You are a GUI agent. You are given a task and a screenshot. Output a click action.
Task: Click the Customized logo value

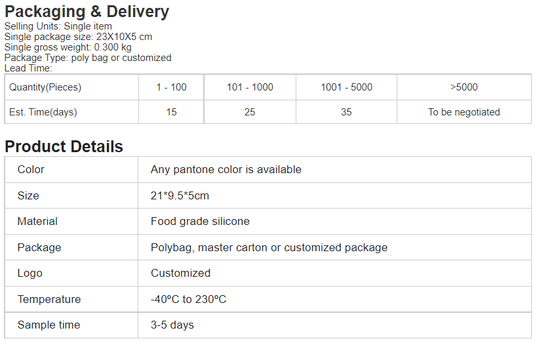[x=181, y=273]
